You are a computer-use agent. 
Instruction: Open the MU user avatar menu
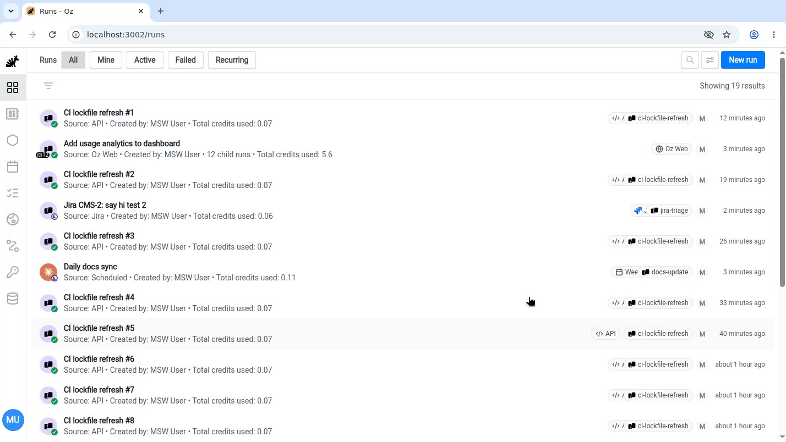tap(13, 420)
